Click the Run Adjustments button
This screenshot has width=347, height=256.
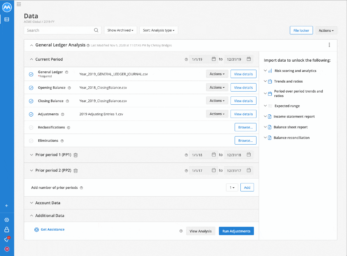click(x=236, y=231)
